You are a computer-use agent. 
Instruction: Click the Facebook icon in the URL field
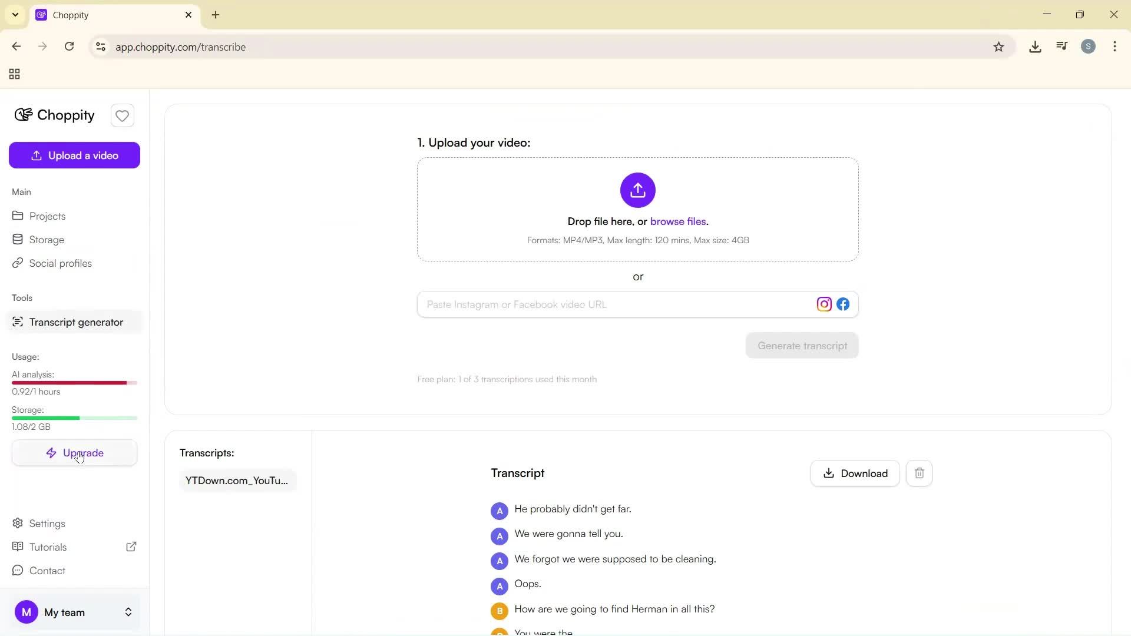tap(842, 304)
